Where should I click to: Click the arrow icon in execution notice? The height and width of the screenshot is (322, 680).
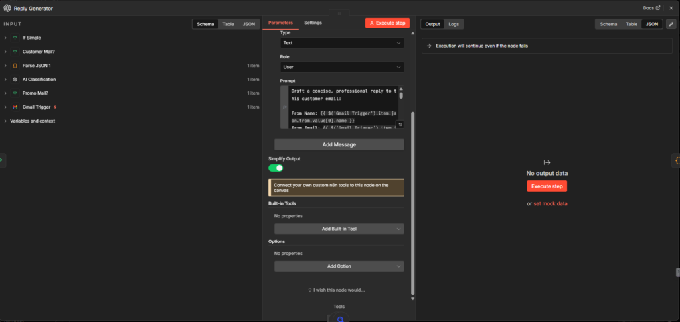[x=429, y=46]
